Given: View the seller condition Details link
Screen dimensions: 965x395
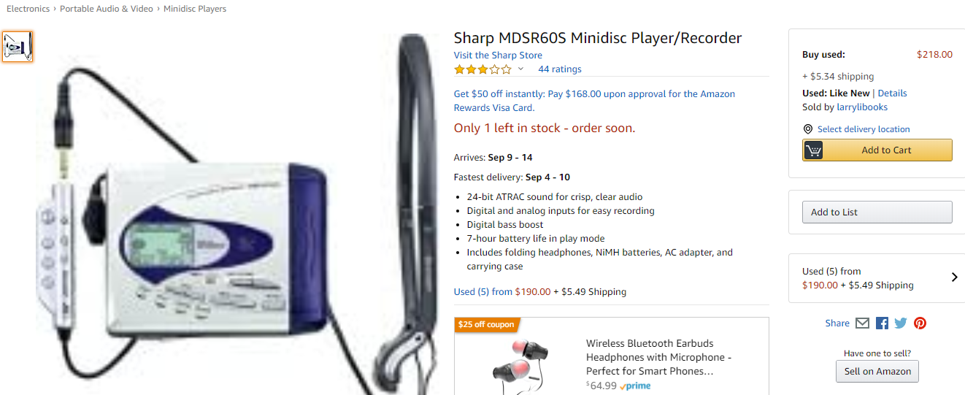Looking at the screenshot, I should tap(892, 93).
